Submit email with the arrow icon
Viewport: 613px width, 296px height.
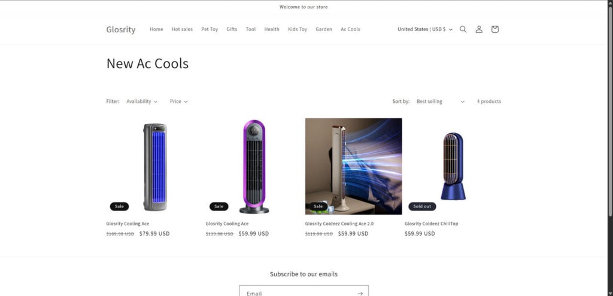360,293
